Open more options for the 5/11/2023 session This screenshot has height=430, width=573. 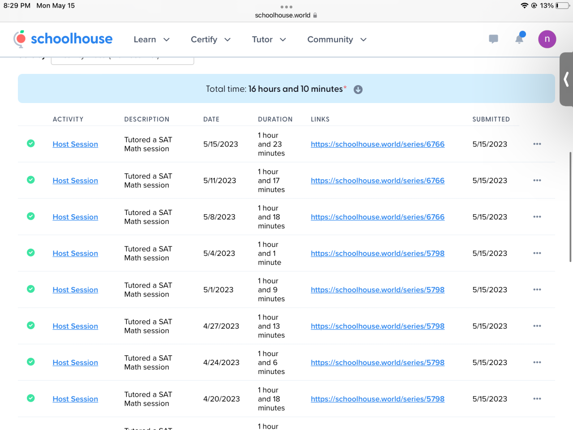click(x=537, y=180)
